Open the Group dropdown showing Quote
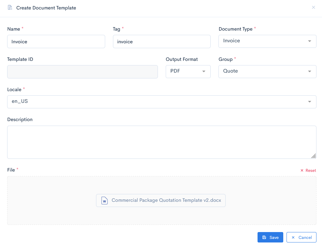This screenshot has width=322, height=248. coord(267,71)
